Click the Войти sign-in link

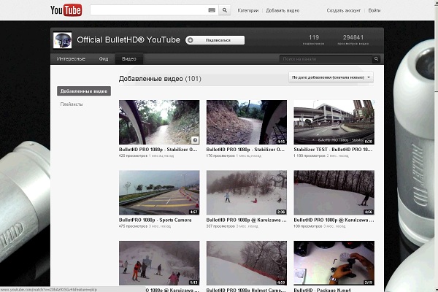[374, 10]
